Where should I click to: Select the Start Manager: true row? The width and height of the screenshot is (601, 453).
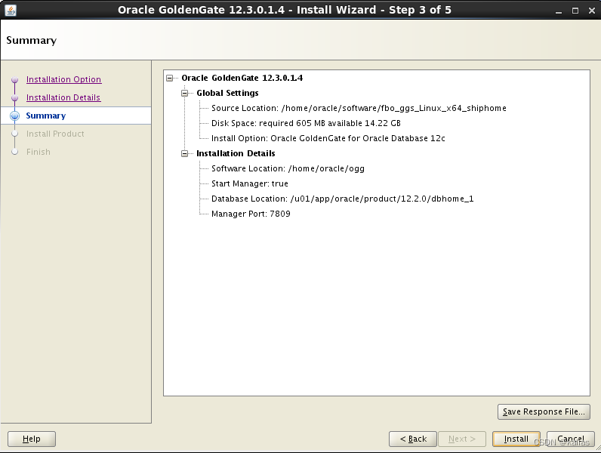(x=249, y=183)
